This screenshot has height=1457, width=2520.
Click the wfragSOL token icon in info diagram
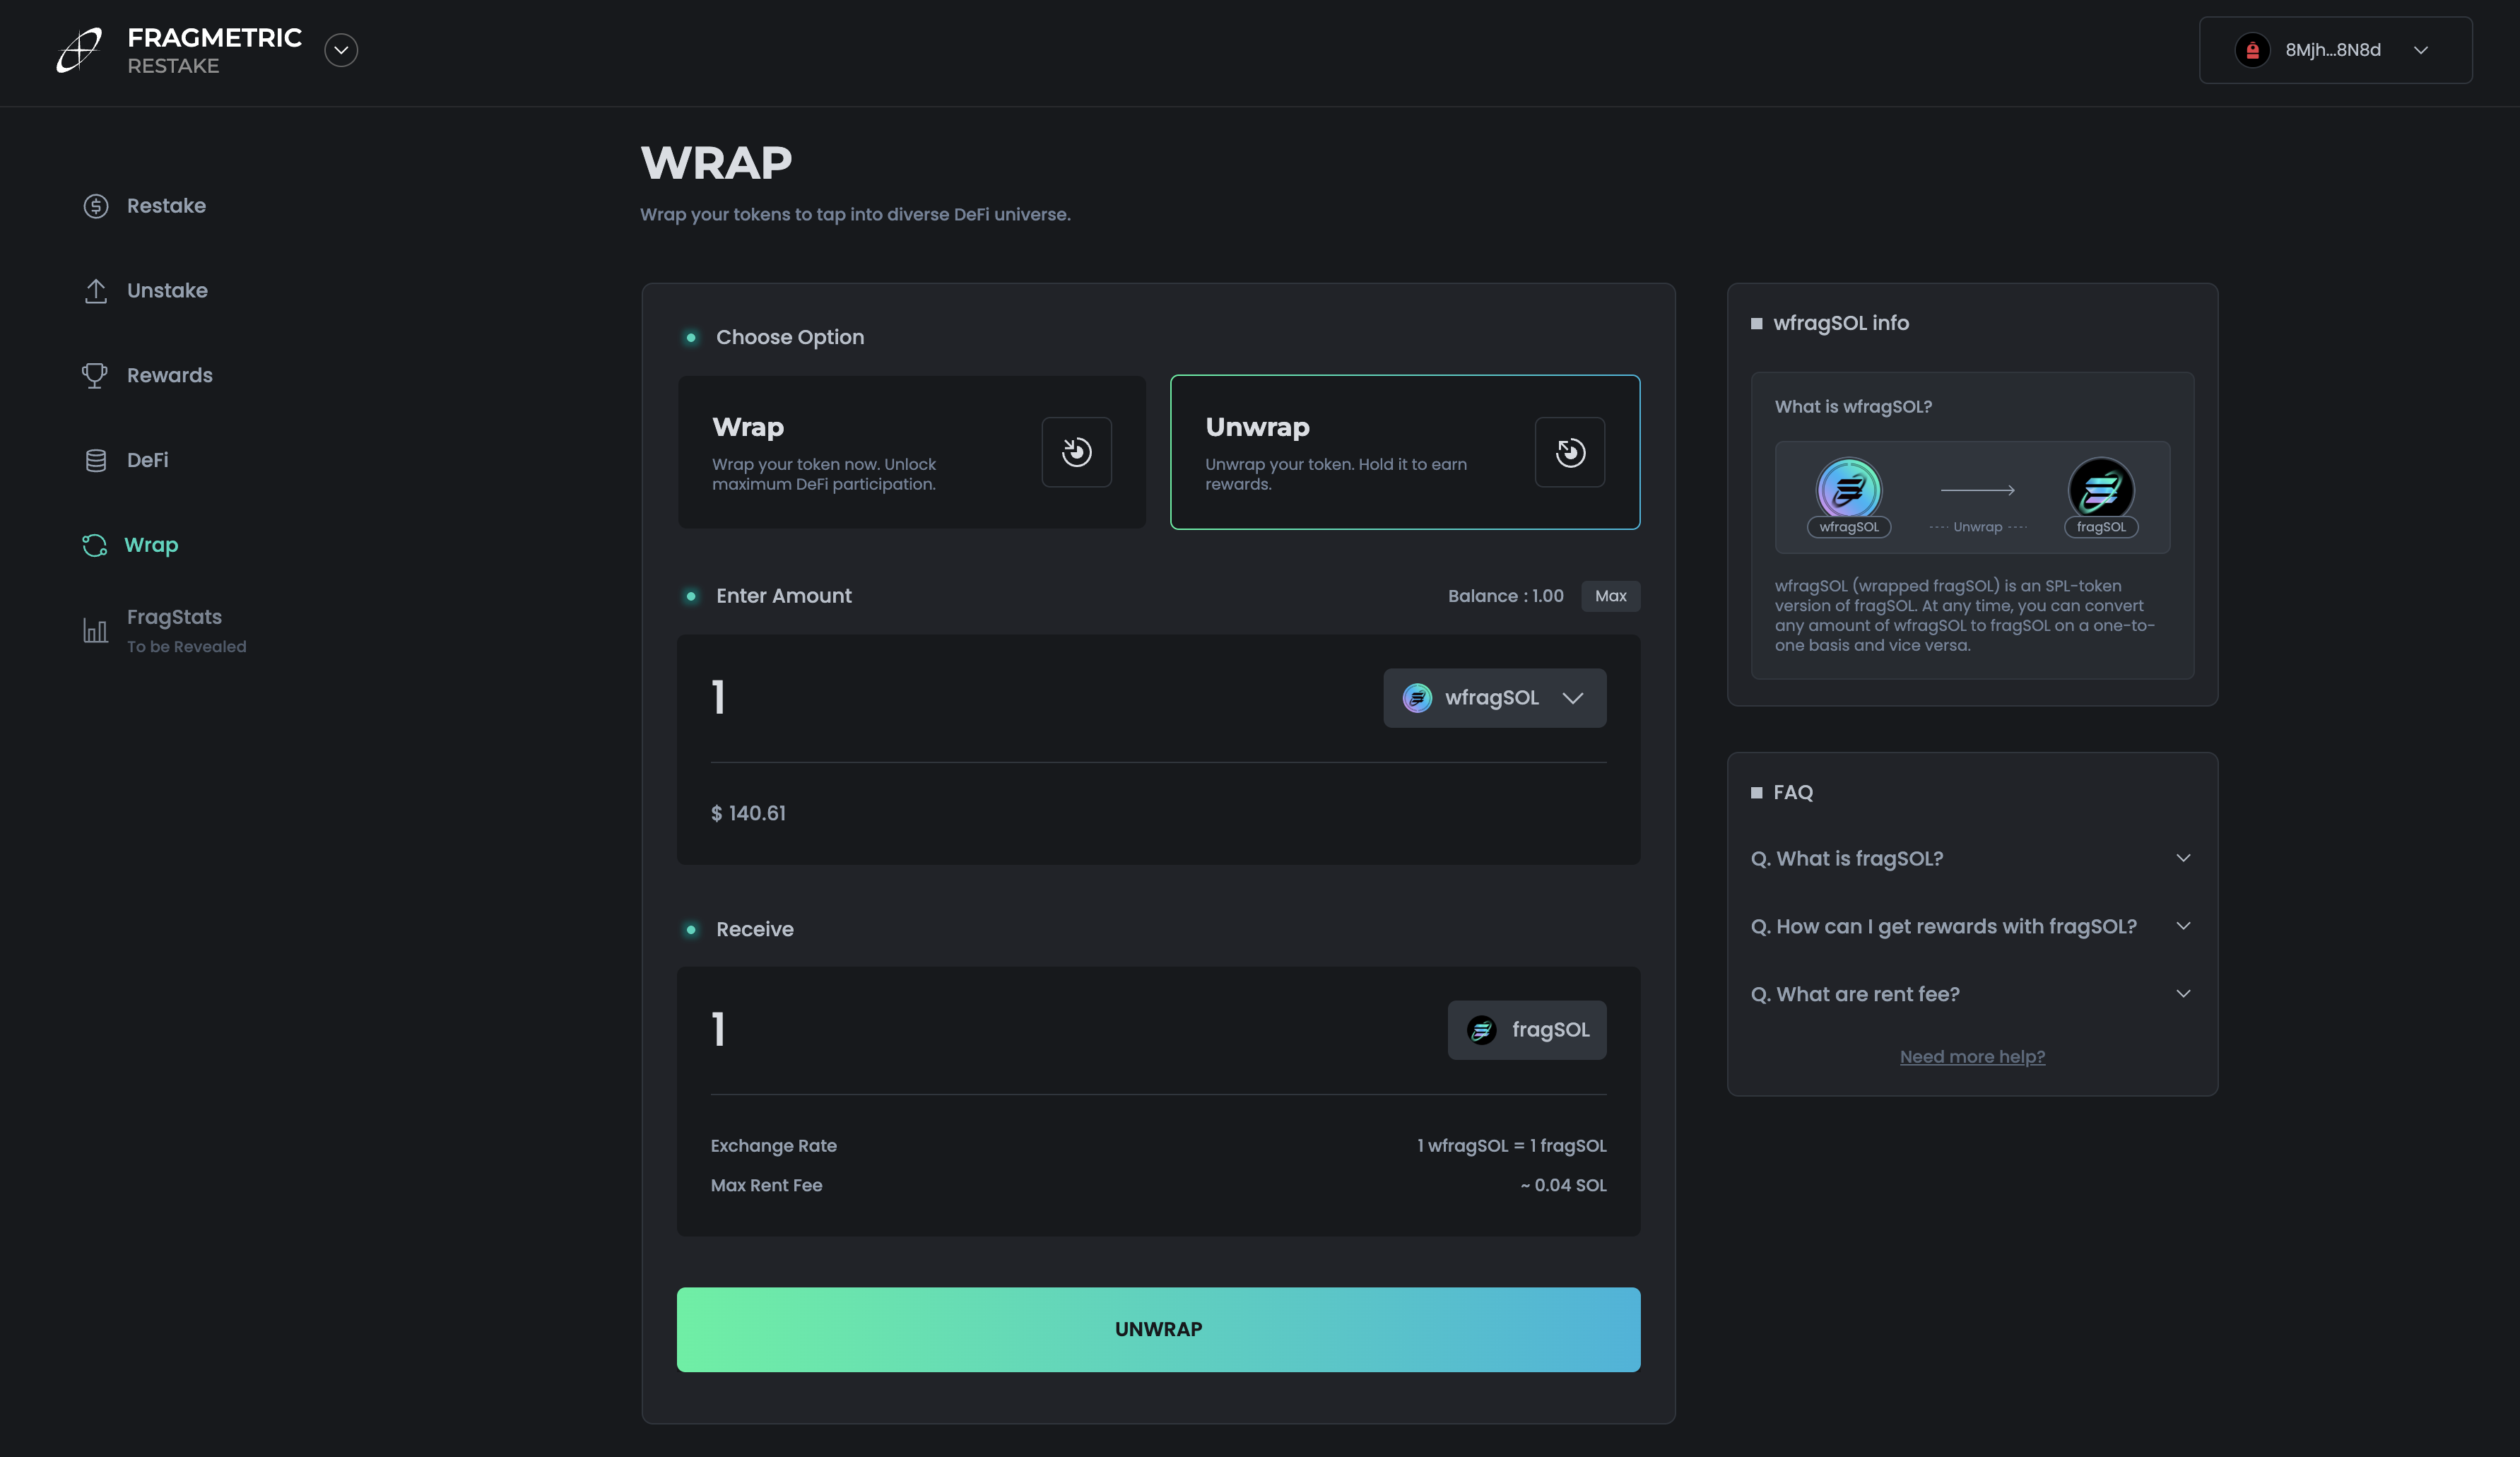pos(1848,489)
